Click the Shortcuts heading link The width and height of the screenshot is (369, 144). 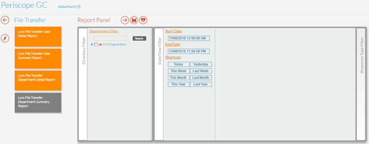click(173, 57)
